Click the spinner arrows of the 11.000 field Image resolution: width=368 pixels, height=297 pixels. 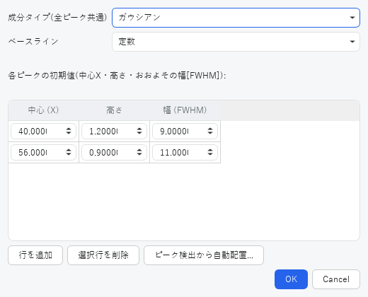(x=210, y=152)
